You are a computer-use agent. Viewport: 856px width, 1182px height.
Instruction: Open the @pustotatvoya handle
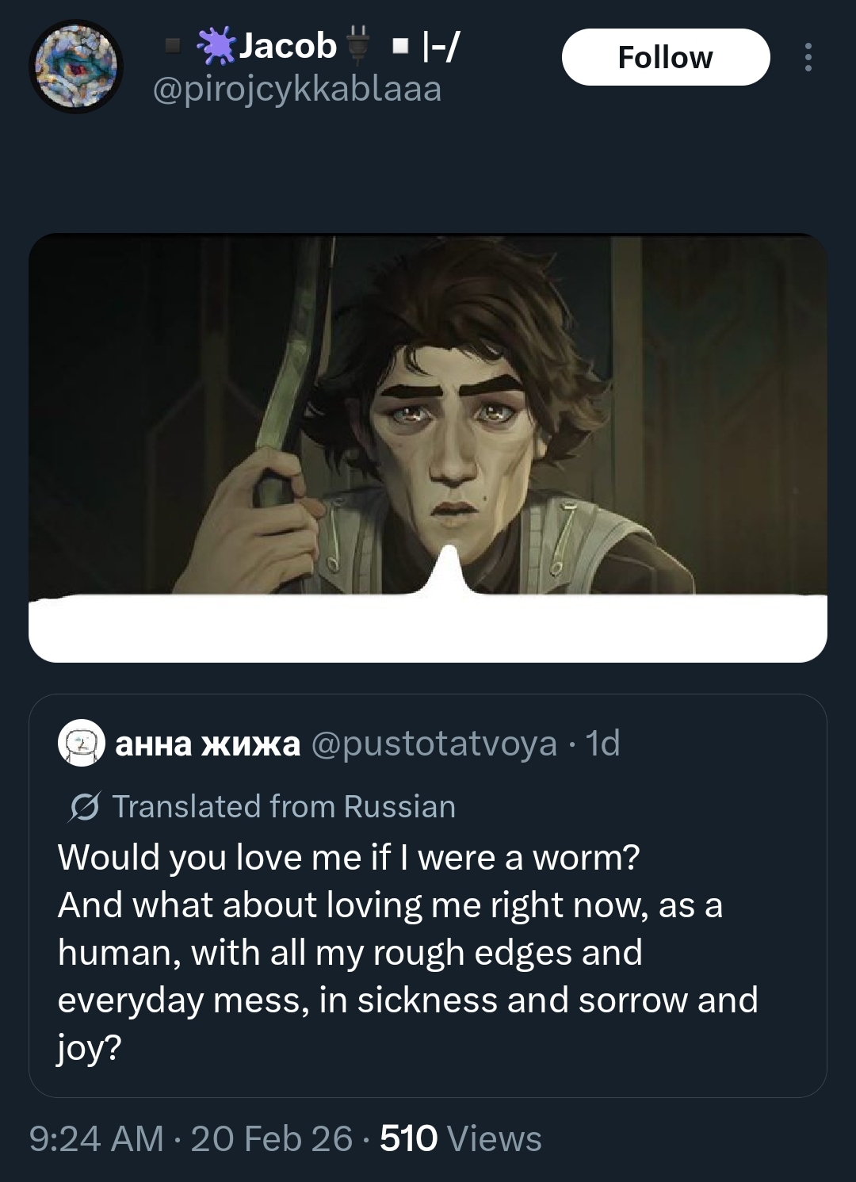click(434, 744)
